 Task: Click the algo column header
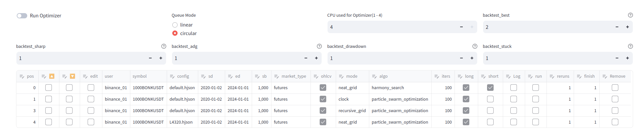pyautogui.click(x=383, y=76)
